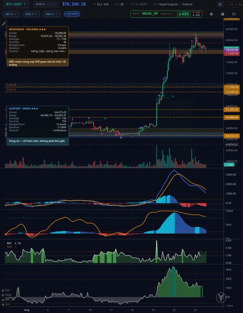Screen dimensions: 243x313
Task: Click the green 43% probability badge
Action: point(184,14)
